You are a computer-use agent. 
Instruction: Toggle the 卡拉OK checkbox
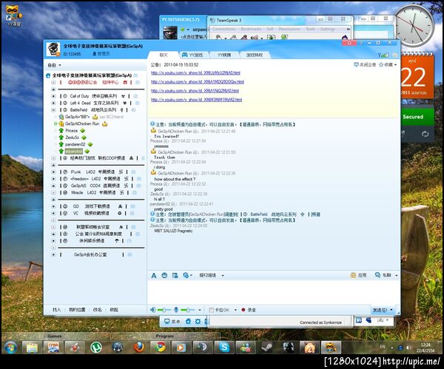(x=211, y=310)
